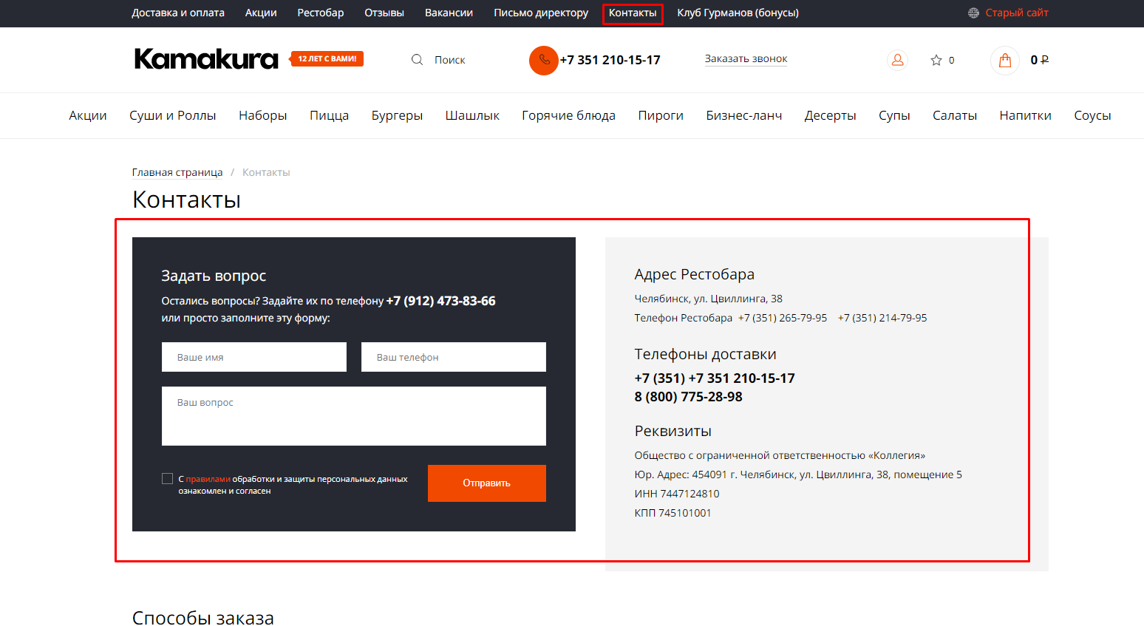Open Пироги category
This screenshot has width=1144, height=626.
tap(661, 115)
